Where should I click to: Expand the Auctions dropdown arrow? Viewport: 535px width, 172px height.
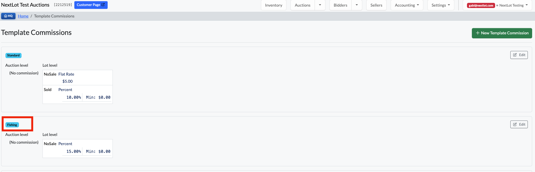pyautogui.click(x=320, y=5)
